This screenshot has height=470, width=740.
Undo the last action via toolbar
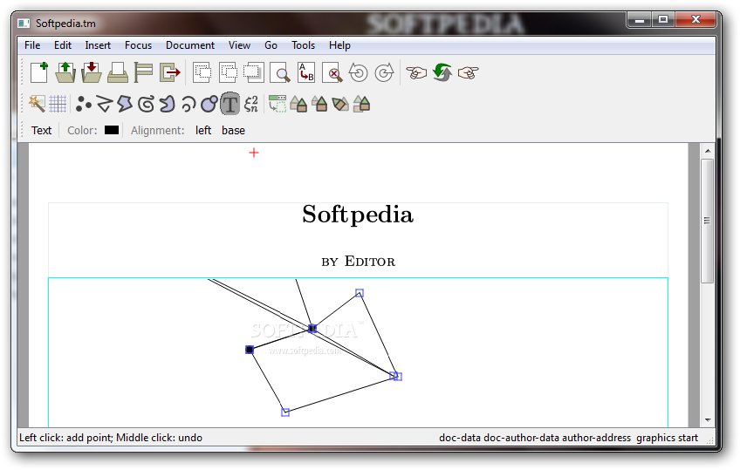[x=358, y=72]
